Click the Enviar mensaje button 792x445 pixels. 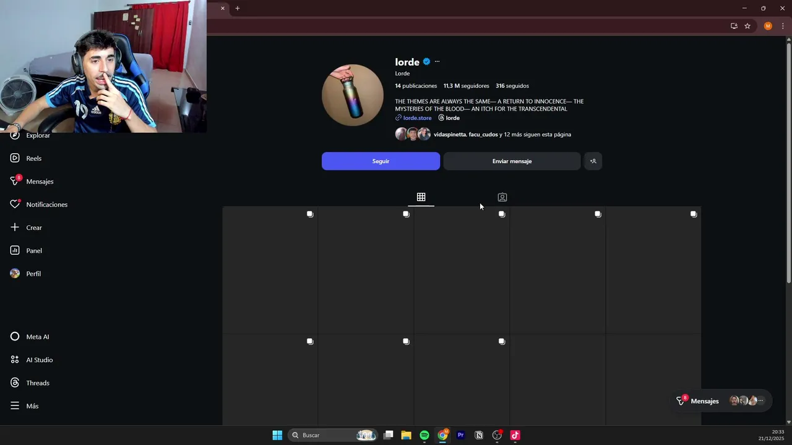pyautogui.click(x=512, y=161)
